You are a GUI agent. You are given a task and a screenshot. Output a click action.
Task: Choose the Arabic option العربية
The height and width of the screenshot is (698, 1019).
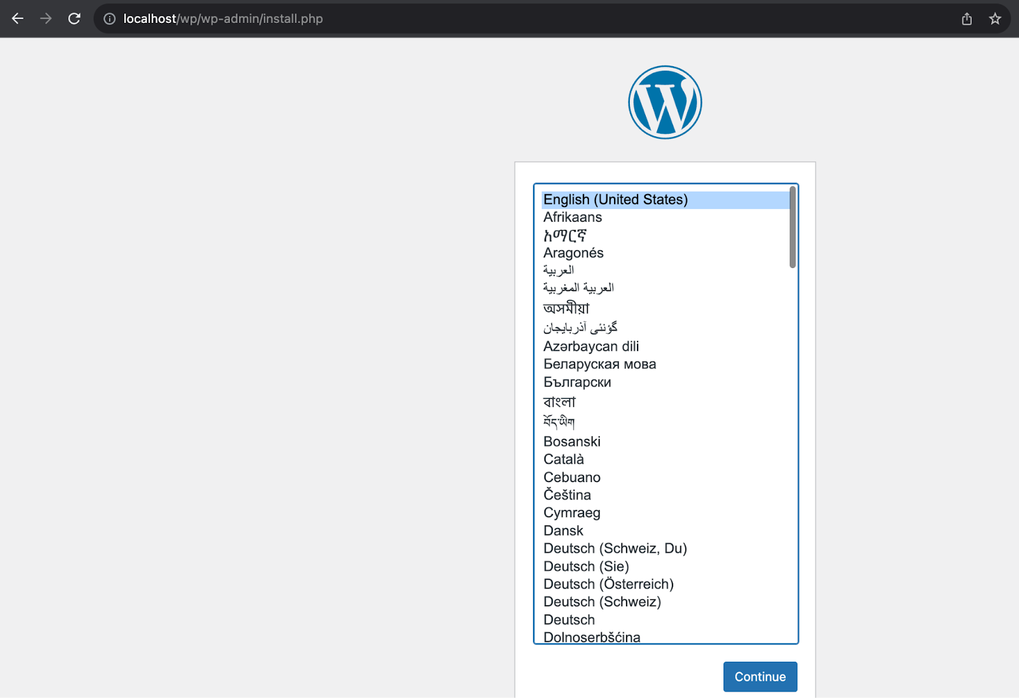pyautogui.click(x=666, y=271)
